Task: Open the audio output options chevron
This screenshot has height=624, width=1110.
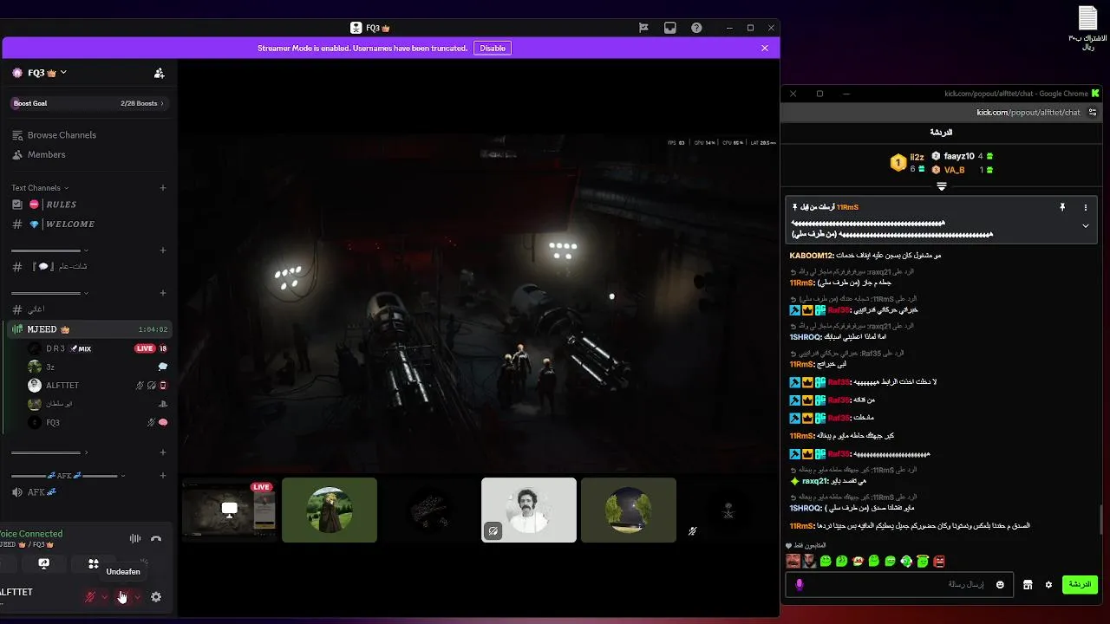Action: click(137, 596)
